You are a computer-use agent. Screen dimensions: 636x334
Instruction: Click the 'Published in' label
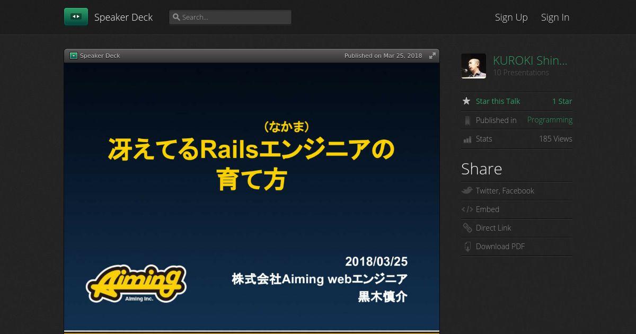496,120
